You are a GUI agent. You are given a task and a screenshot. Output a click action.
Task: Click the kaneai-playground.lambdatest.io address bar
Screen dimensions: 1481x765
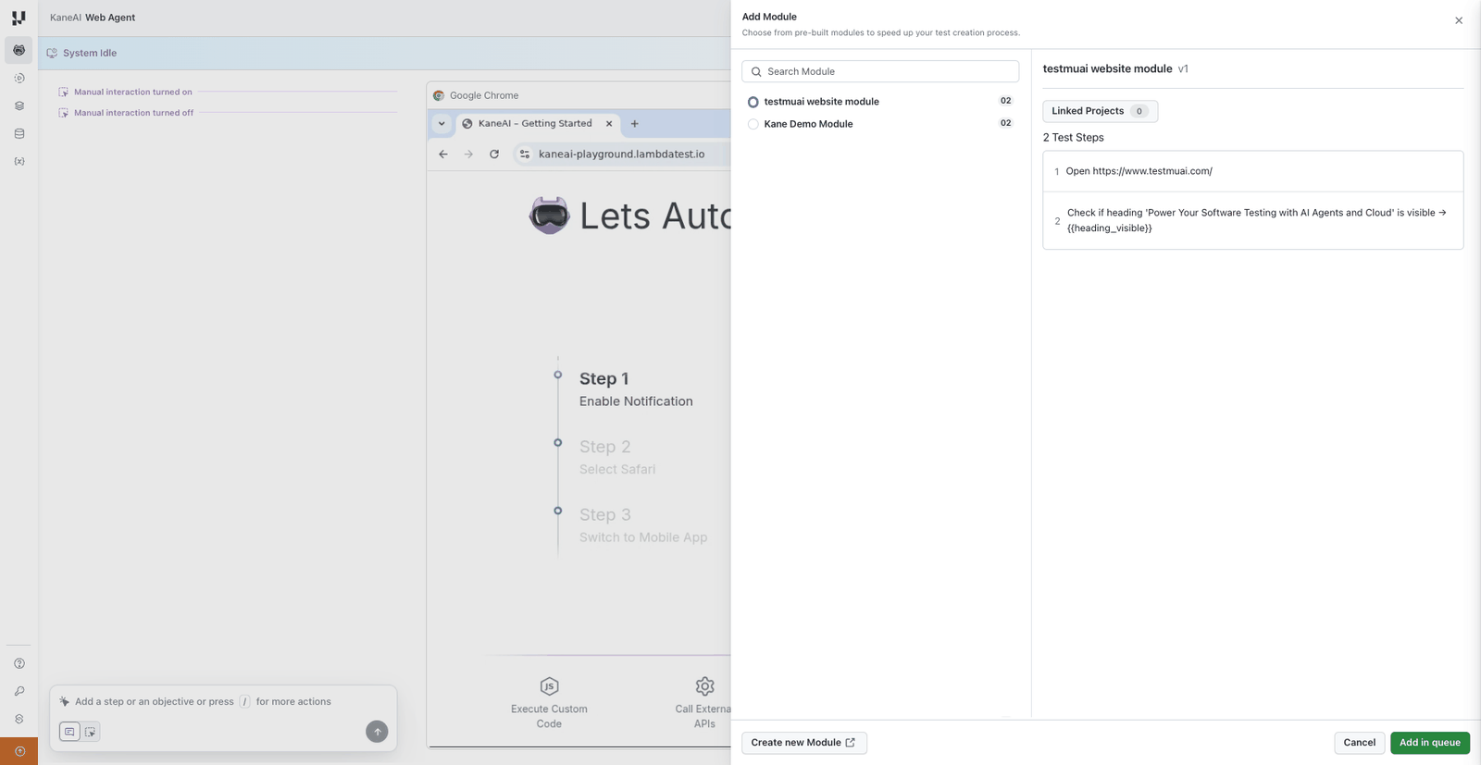pyautogui.click(x=622, y=154)
